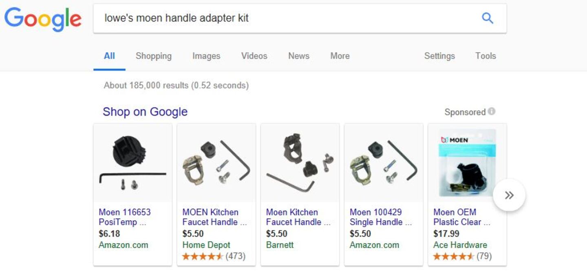
Task: Go to the Videos tab
Action: [x=254, y=56]
